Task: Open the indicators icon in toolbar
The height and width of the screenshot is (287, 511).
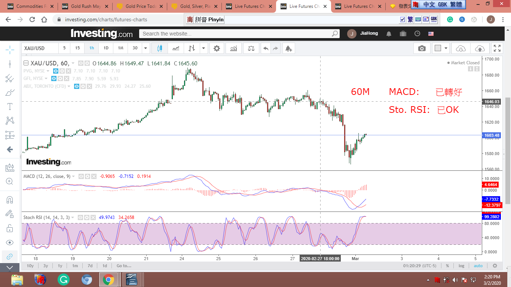Action: pyautogui.click(x=233, y=48)
